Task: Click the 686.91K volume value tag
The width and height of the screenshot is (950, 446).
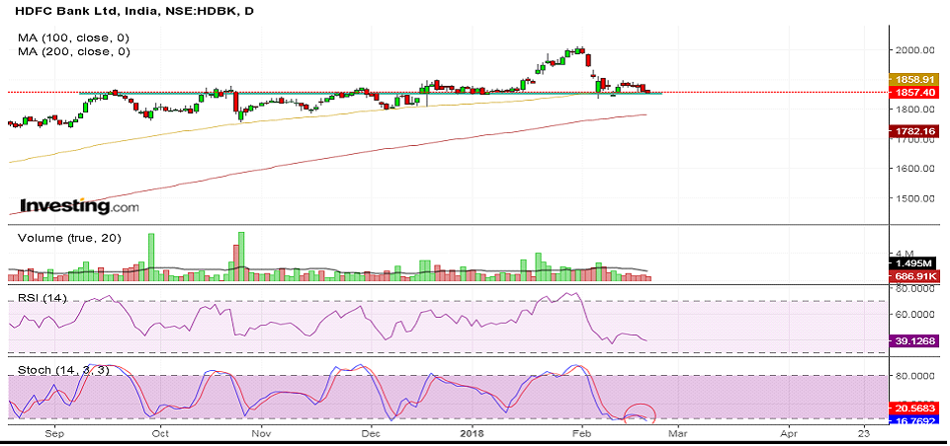Action: (916, 276)
